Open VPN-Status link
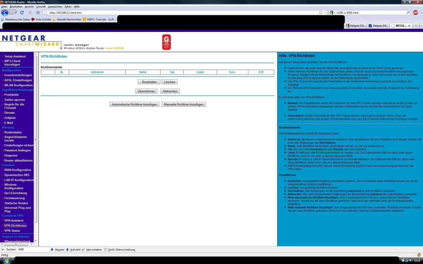 coord(12,231)
